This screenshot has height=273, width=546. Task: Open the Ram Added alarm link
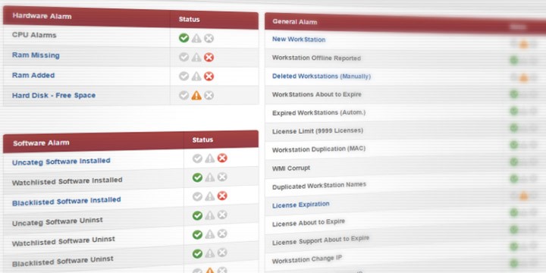click(33, 76)
